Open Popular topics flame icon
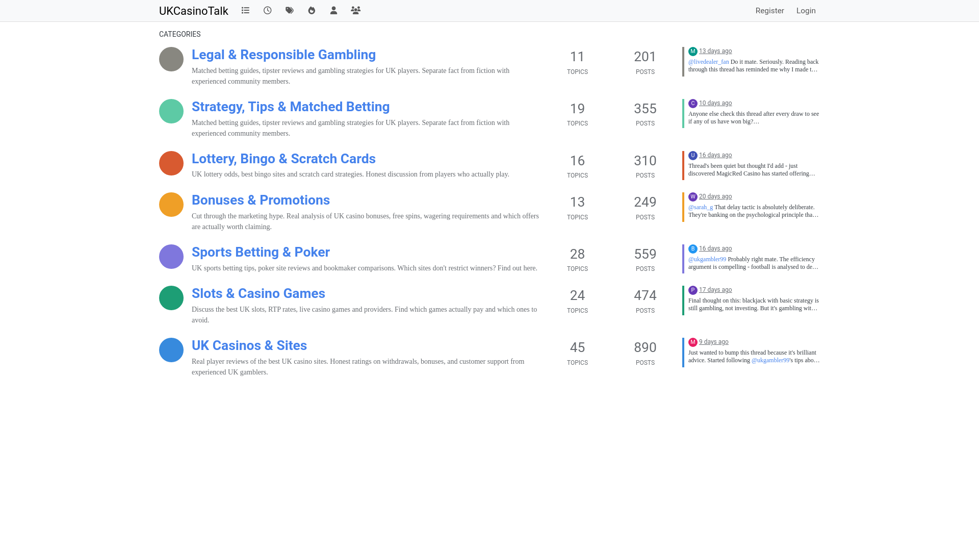 pyautogui.click(x=312, y=10)
